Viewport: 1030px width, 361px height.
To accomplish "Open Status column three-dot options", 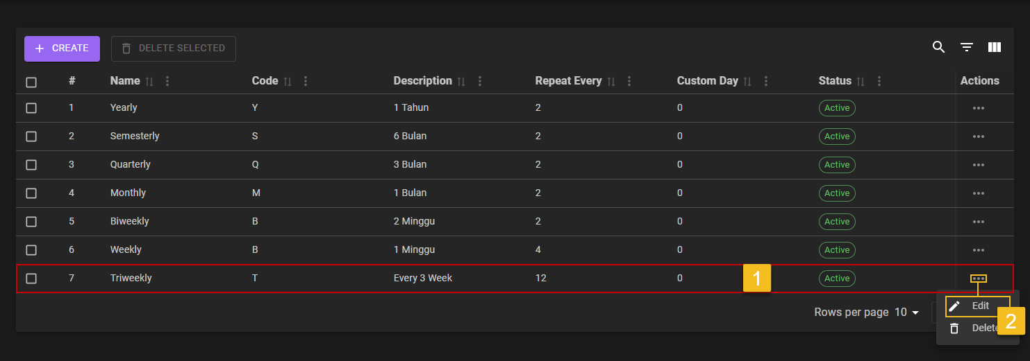I will 879,81.
